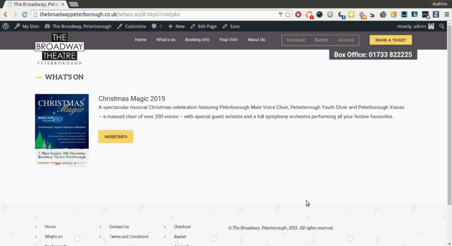Go forward with the browser forward arrow
Screen dimensions: 452x246
pyautogui.click(x=15, y=14)
